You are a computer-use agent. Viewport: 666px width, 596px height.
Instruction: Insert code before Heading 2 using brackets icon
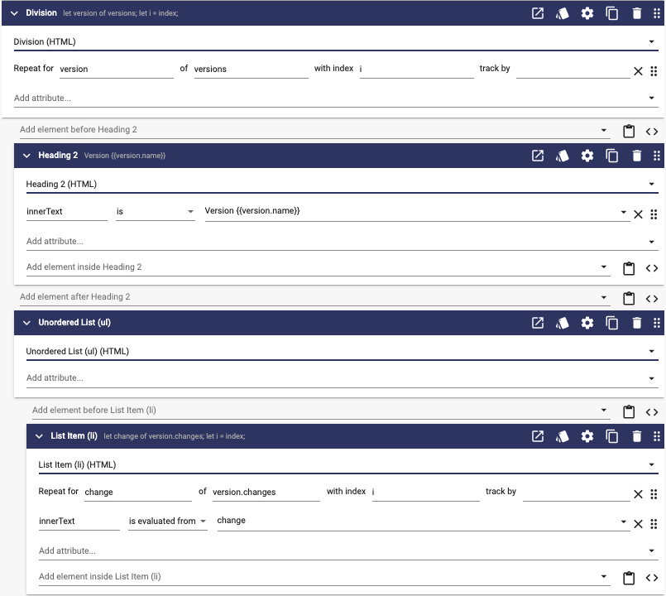coord(652,132)
